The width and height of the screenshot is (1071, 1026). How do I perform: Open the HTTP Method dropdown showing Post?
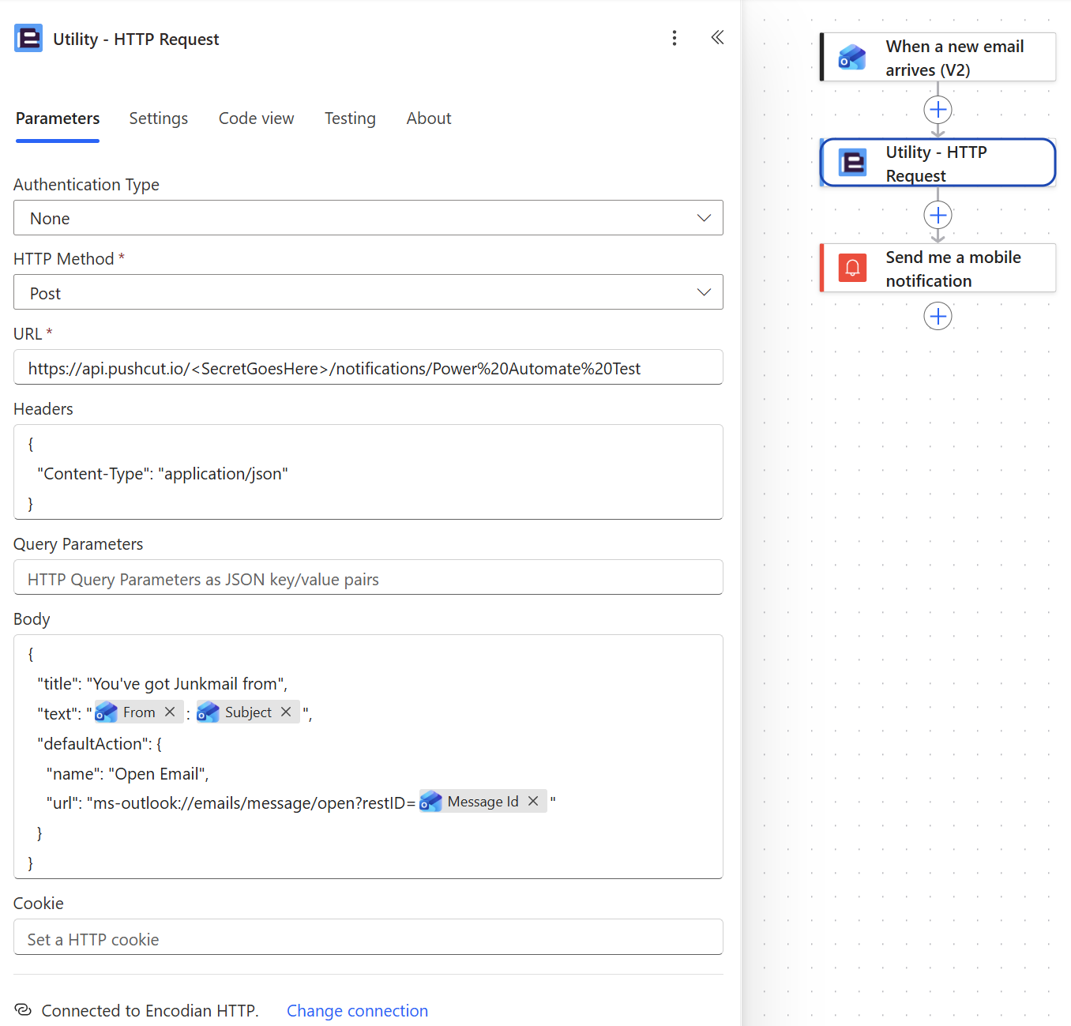[368, 292]
